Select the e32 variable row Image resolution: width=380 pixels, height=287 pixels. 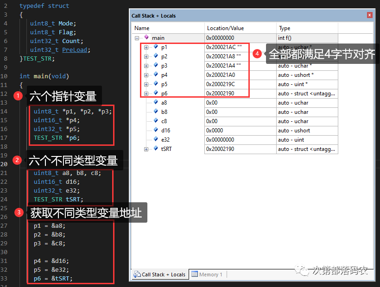(235, 140)
